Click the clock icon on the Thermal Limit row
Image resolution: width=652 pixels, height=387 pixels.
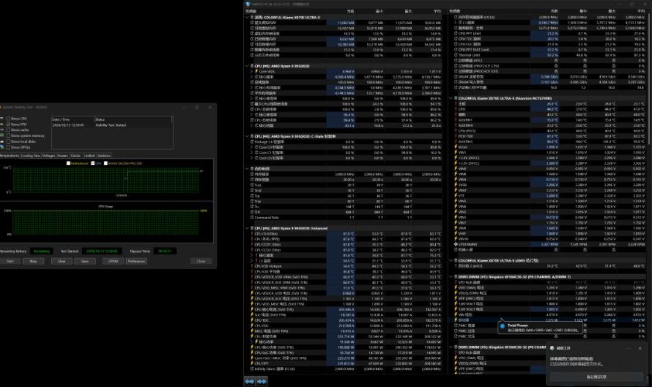[456, 55]
